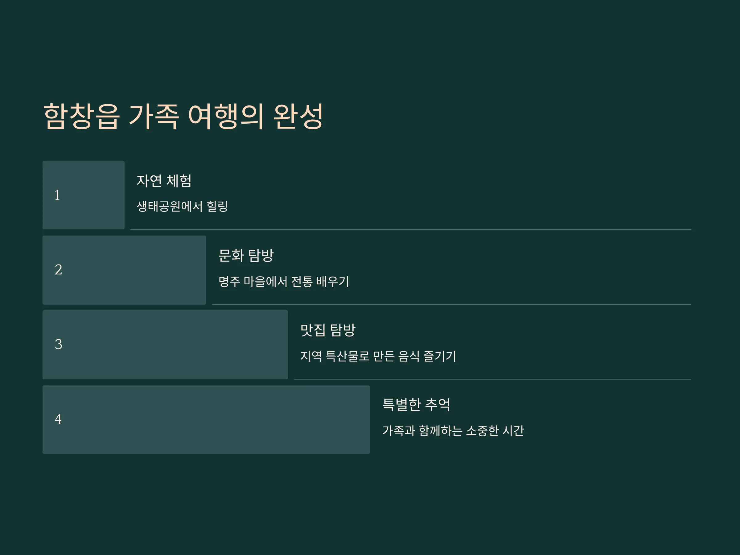This screenshot has height=555, width=740.
Task: Click the divider line under 명주 마을 text
Action: click(452, 304)
